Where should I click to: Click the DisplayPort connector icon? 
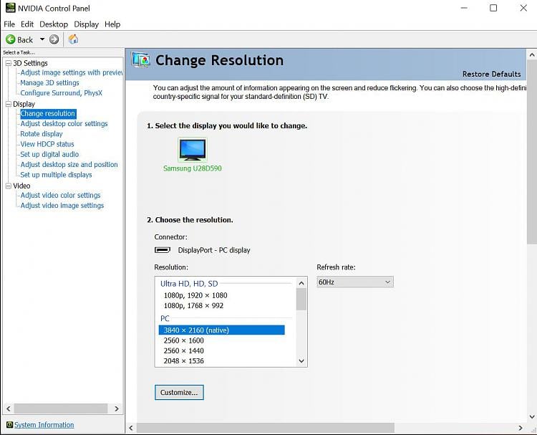[163, 250]
